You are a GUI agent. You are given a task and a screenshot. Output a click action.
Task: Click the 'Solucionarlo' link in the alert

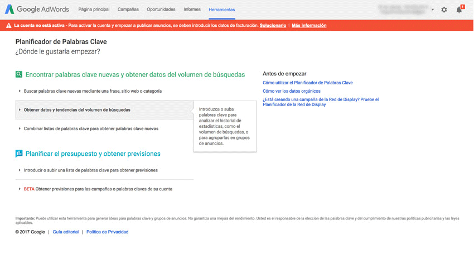273,26
